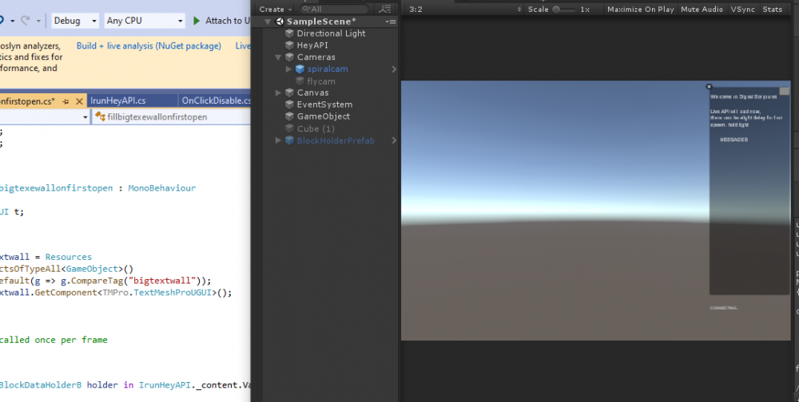This screenshot has height=402, width=799.
Task: Switch to the IrunHeyAPI.cs tab
Action: 118,100
